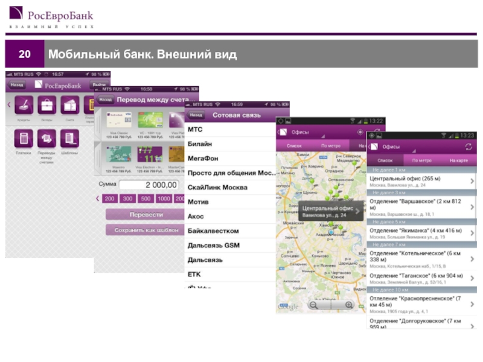Select the green VC card thumbnail
Viewport: 483px width, 362px height.
pyautogui.click(x=150, y=120)
